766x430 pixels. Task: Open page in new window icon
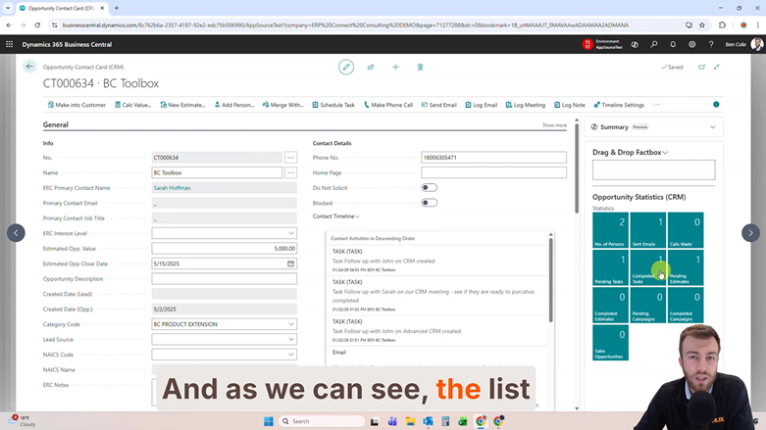tap(701, 67)
